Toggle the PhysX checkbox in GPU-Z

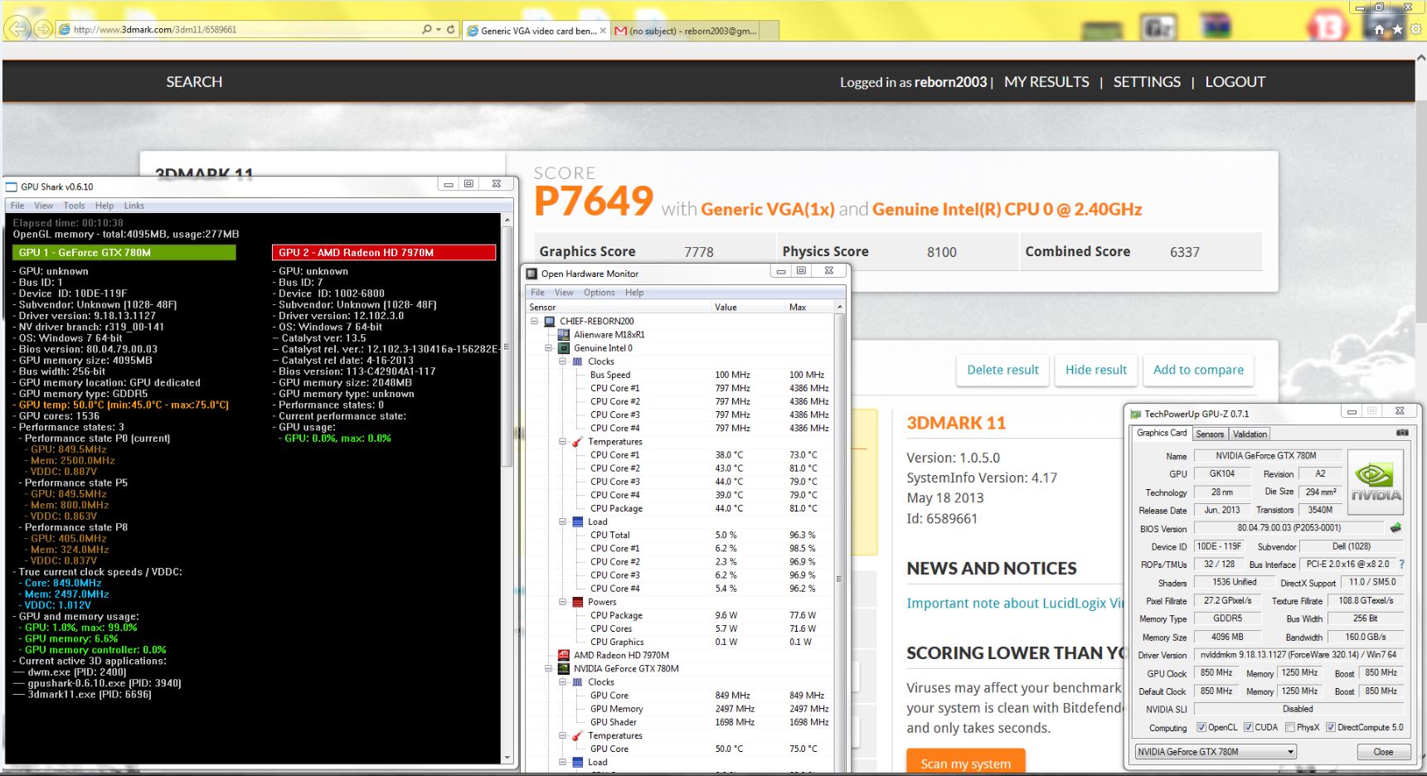click(1289, 727)
